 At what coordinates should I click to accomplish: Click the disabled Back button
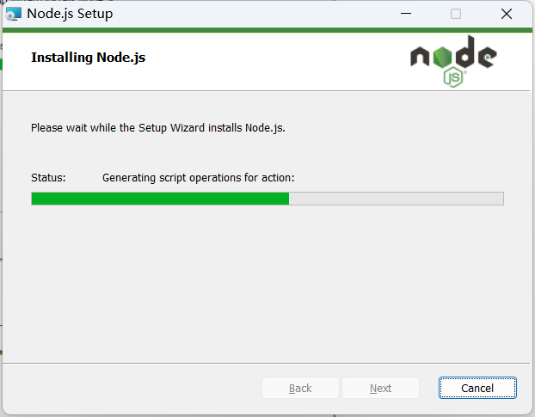pos(300,388)
